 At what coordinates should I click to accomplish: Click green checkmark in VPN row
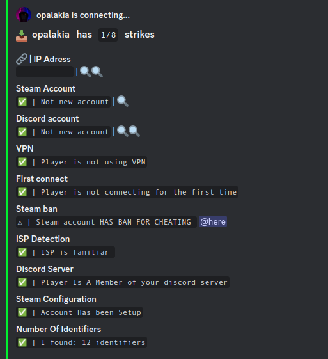coord(22,162)
